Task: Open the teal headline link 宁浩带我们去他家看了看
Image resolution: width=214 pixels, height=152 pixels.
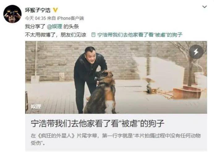Action: (140, 35)
